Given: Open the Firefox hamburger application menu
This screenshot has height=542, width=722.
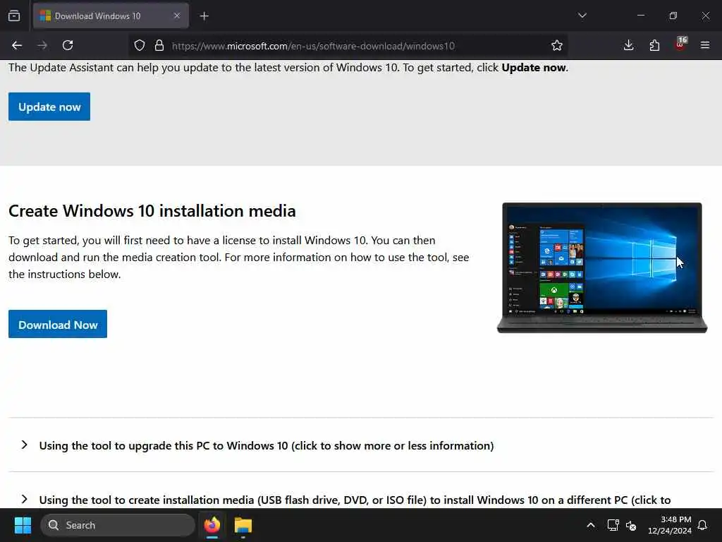Looking at the screenshot, I should pos(705,45).
